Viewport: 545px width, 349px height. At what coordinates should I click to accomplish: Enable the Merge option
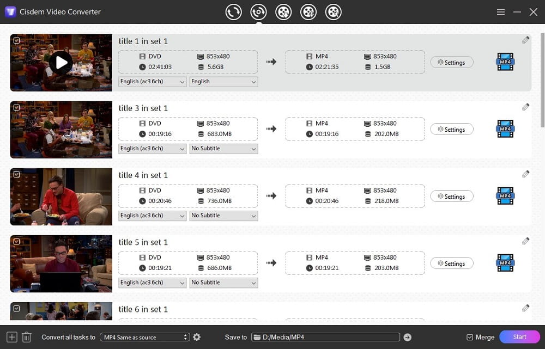(x=470, y=337)
